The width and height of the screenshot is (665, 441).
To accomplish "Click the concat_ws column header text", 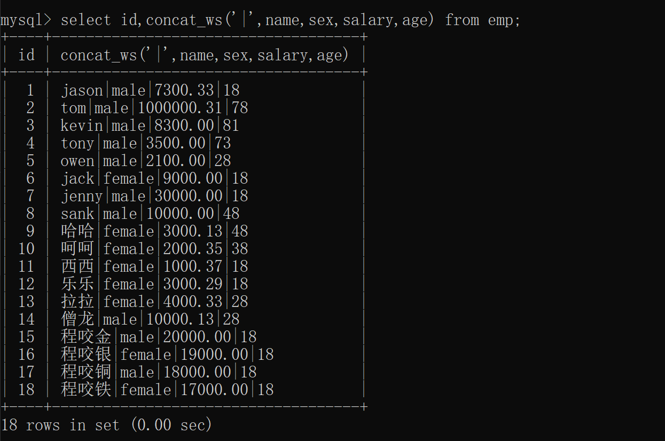I will (205, 55).
